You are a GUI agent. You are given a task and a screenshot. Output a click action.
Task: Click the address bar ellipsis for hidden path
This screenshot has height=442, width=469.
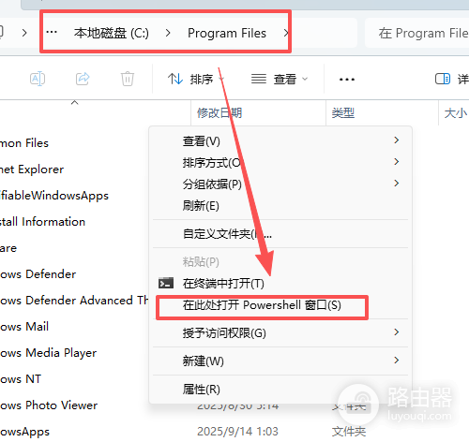pos(52,32)
